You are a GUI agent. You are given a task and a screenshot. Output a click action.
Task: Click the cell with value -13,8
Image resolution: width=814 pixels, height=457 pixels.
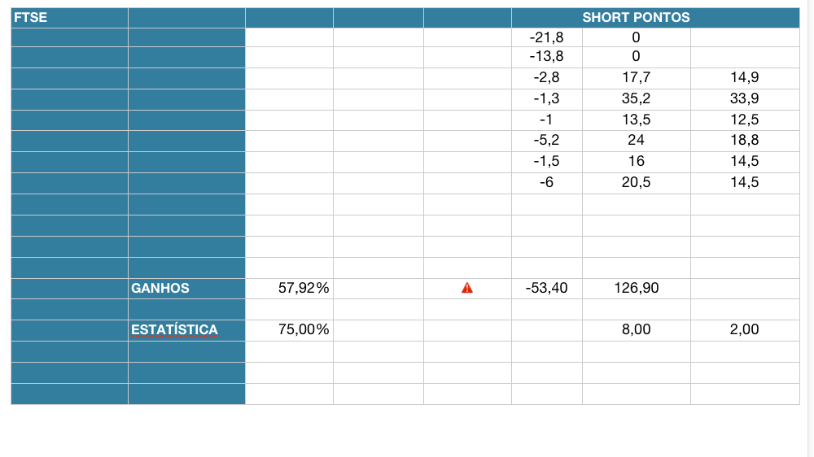click(x=546, y=57)
